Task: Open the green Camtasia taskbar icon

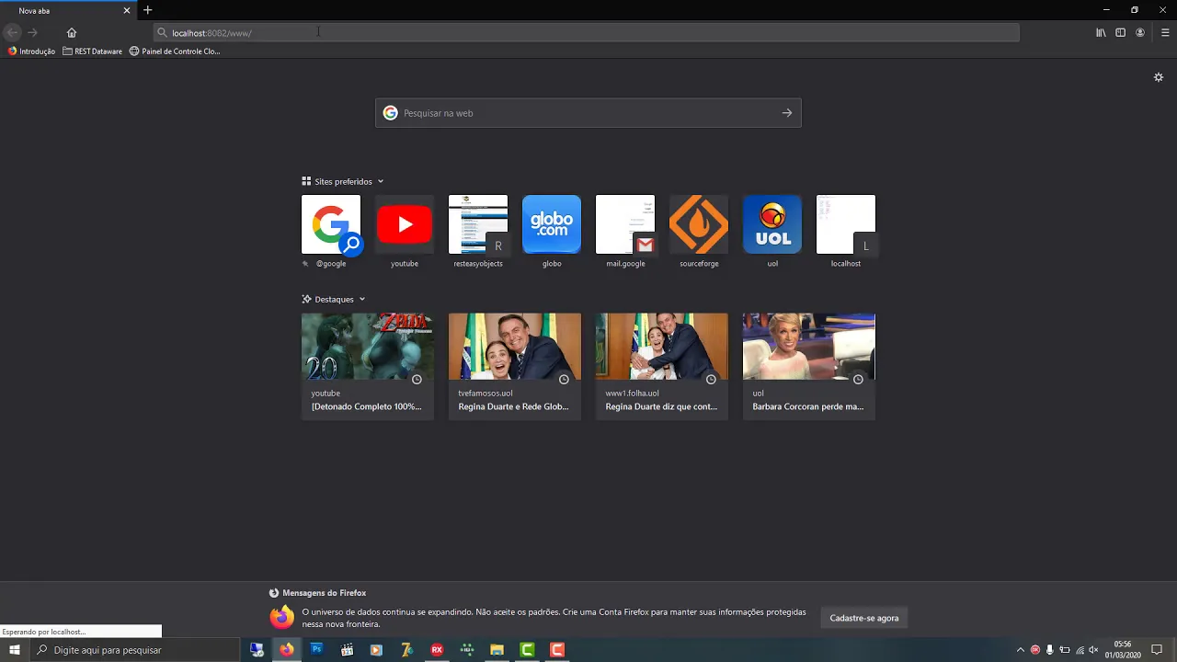Action: click(527, 650)
